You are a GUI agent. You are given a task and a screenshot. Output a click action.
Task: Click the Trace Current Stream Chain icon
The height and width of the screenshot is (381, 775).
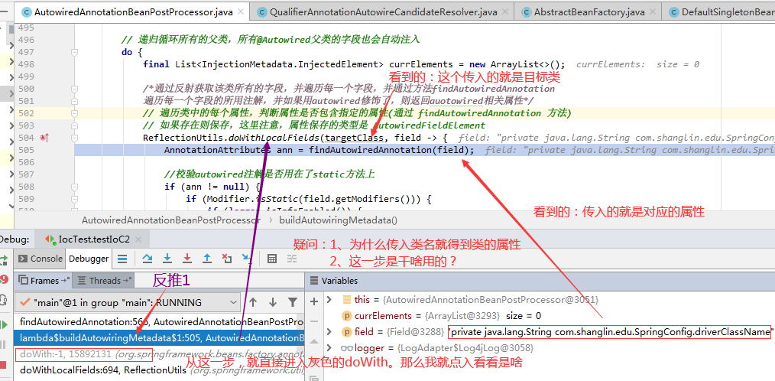[292, 259]
